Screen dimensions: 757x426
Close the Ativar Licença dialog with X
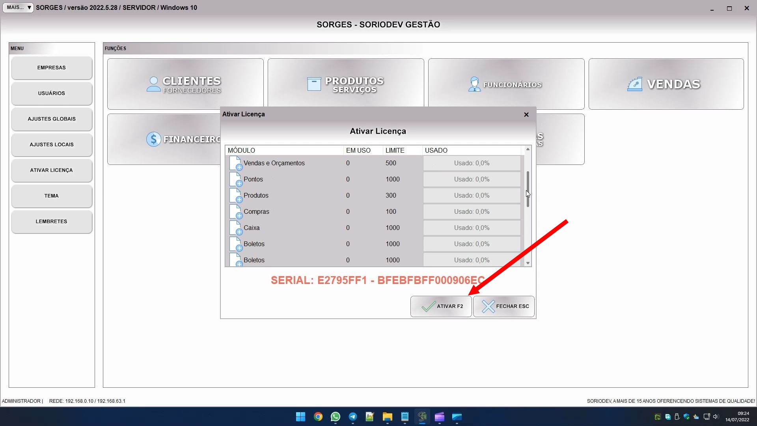coord(526,114)
